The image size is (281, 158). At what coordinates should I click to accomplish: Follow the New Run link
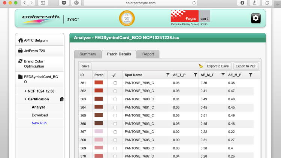point(39,123)
